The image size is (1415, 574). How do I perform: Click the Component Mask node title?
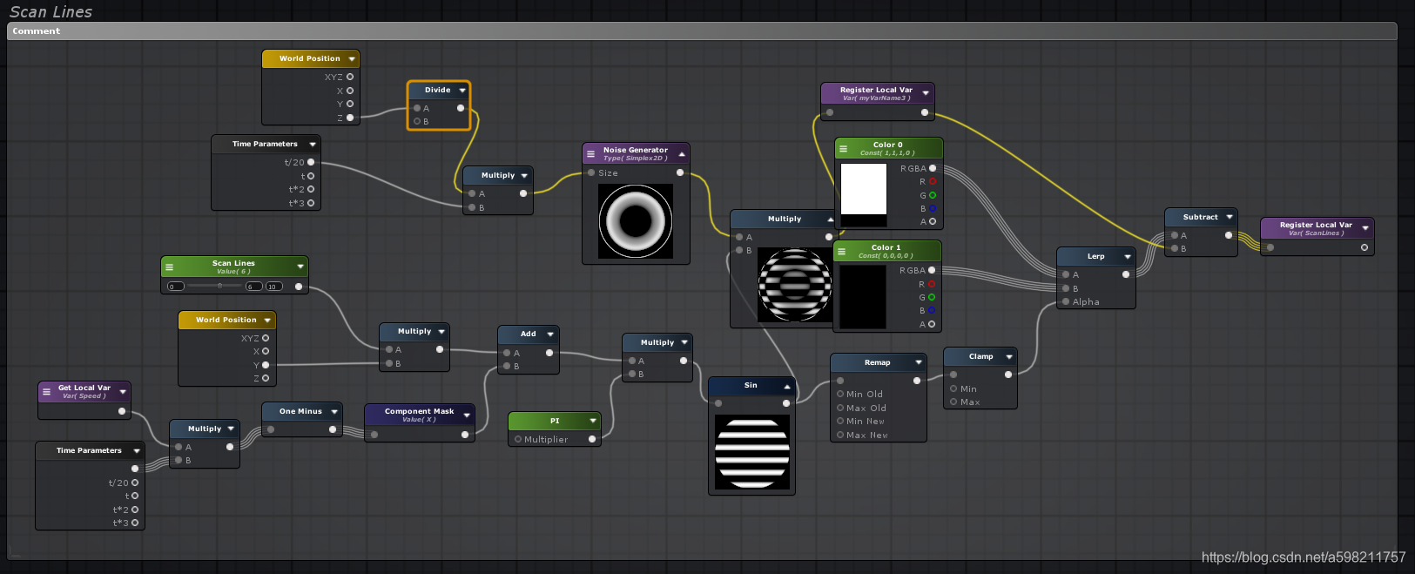tap(419, 411)
